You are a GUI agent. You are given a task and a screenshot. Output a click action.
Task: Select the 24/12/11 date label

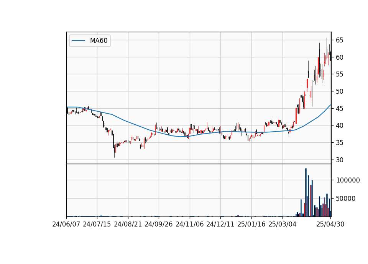point(220,224)
